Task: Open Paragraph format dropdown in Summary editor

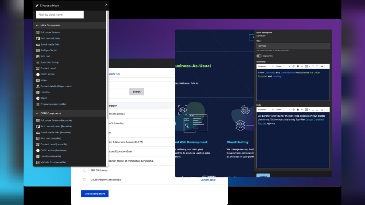Action: [x=266, y=66]
